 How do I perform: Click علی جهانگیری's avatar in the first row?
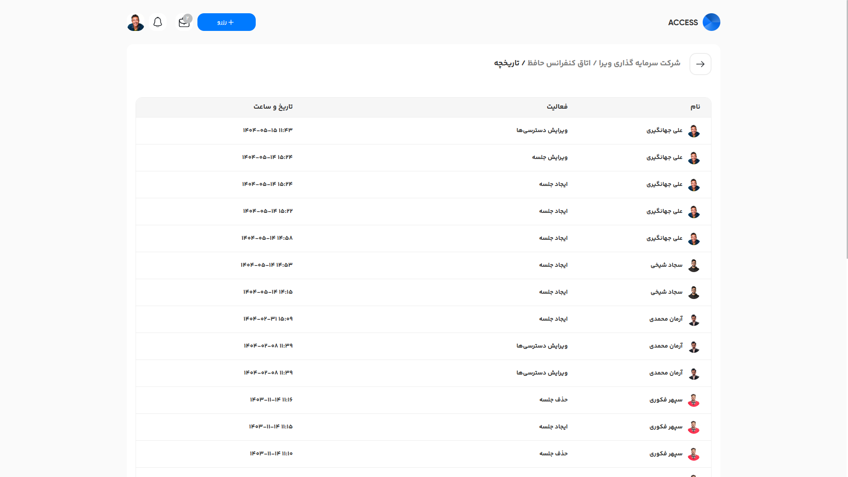pyautogui.click(x=694, y=131)
